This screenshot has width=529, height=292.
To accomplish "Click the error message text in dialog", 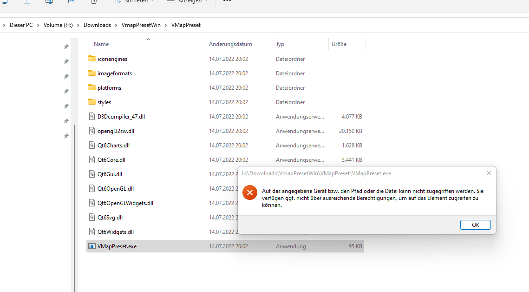I will coord(373,198).
